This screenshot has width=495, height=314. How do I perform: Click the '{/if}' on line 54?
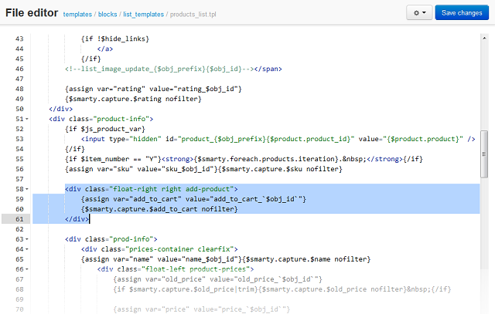pyautogui.click(x=75, y=149)
